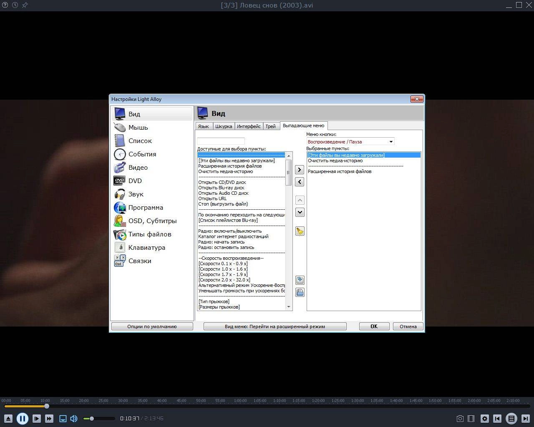The width and height of the screenshot is (534, 427).
Task: Click the eject/open file button in player
Action: click(8, 419)
